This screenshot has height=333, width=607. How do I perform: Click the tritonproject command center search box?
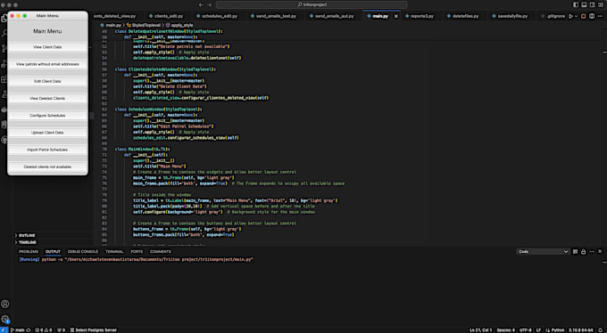312,4
